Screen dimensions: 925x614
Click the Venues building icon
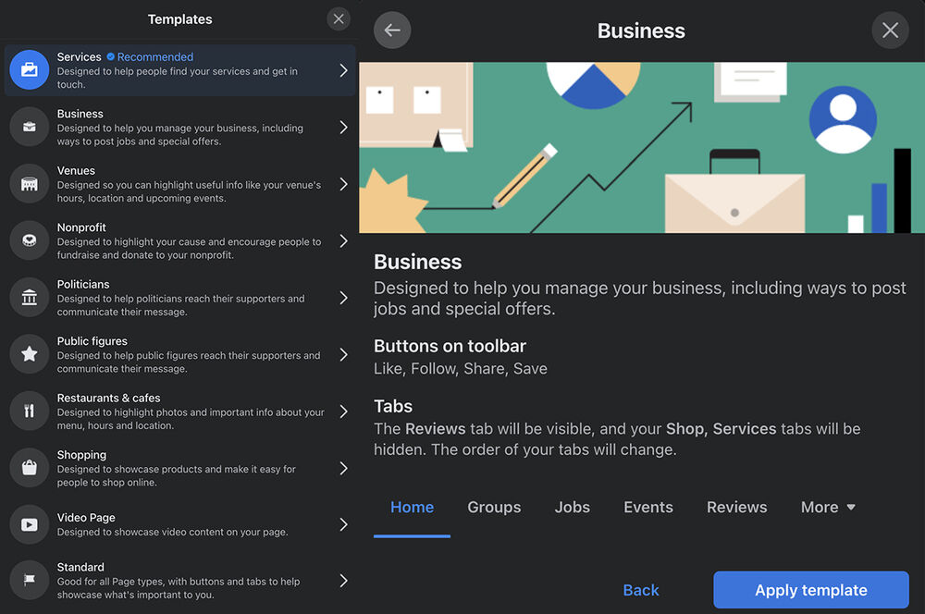tap(29, 184)
